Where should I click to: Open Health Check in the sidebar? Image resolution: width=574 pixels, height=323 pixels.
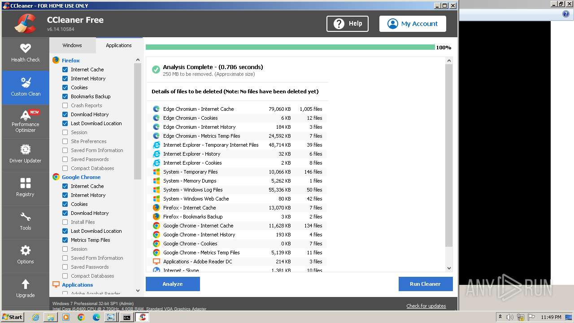coord(26,53)
